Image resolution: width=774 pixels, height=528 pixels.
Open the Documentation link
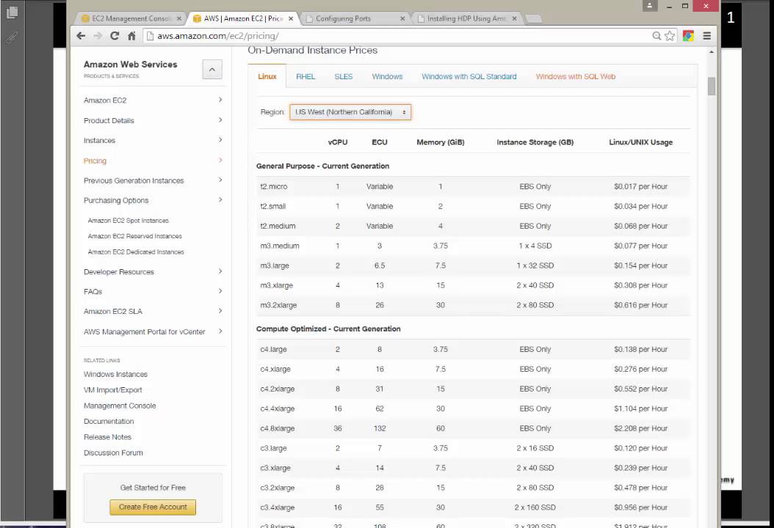[x=109, y=422]
